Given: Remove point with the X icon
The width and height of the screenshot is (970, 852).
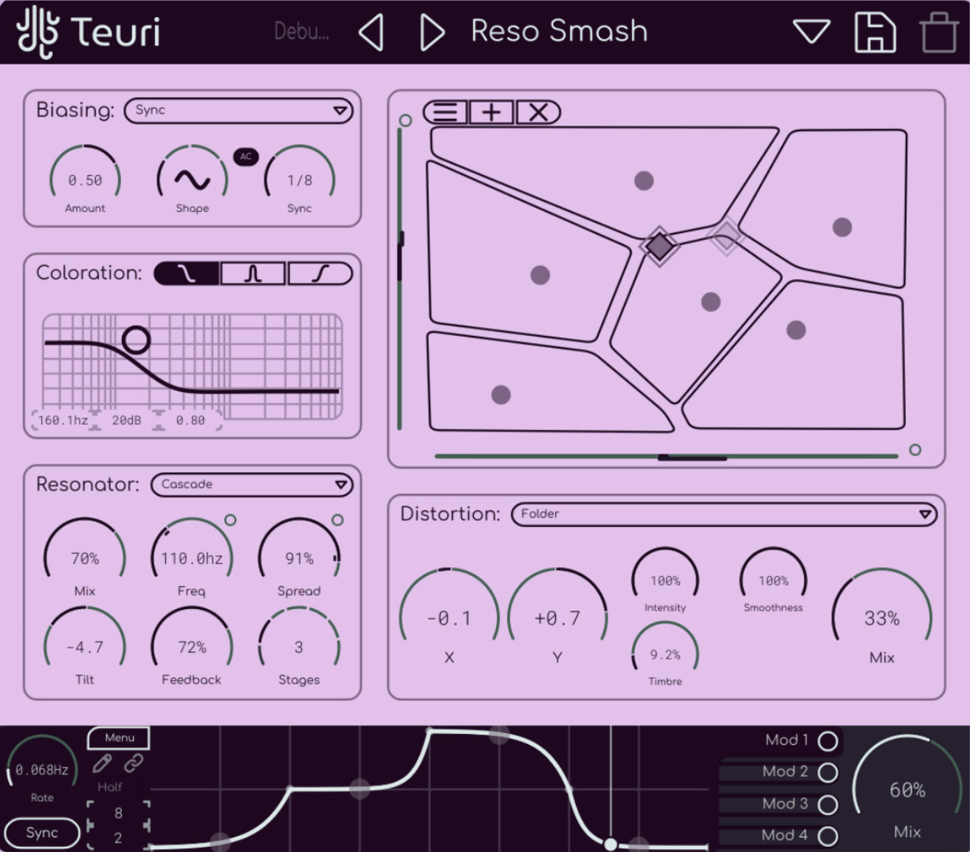Looking at the screenshot, I should [538, 112].
